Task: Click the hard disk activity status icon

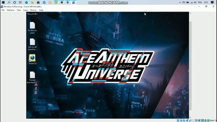Action: (178, 120)
